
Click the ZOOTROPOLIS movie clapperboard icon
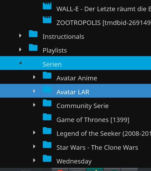point(47,20)
